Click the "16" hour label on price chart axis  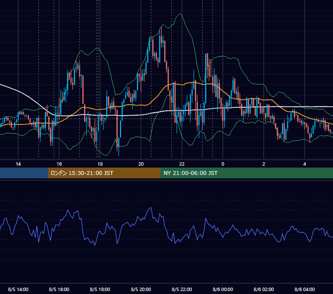(59, 164)
